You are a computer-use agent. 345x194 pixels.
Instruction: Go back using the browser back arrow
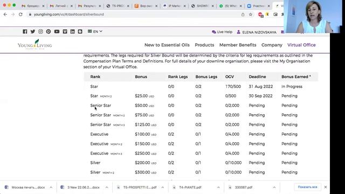(5, 15)
